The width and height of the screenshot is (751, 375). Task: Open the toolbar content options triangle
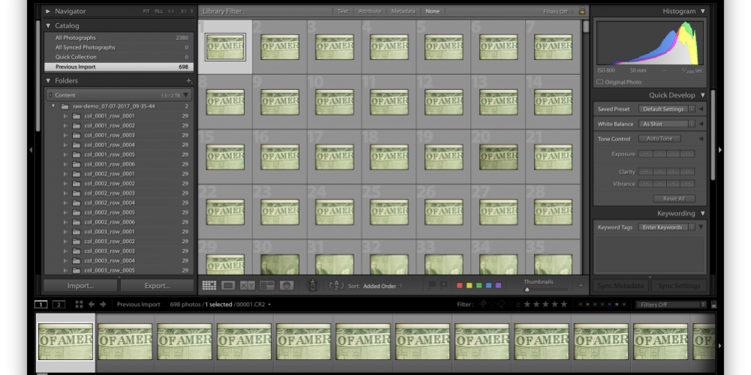point(581,286)
